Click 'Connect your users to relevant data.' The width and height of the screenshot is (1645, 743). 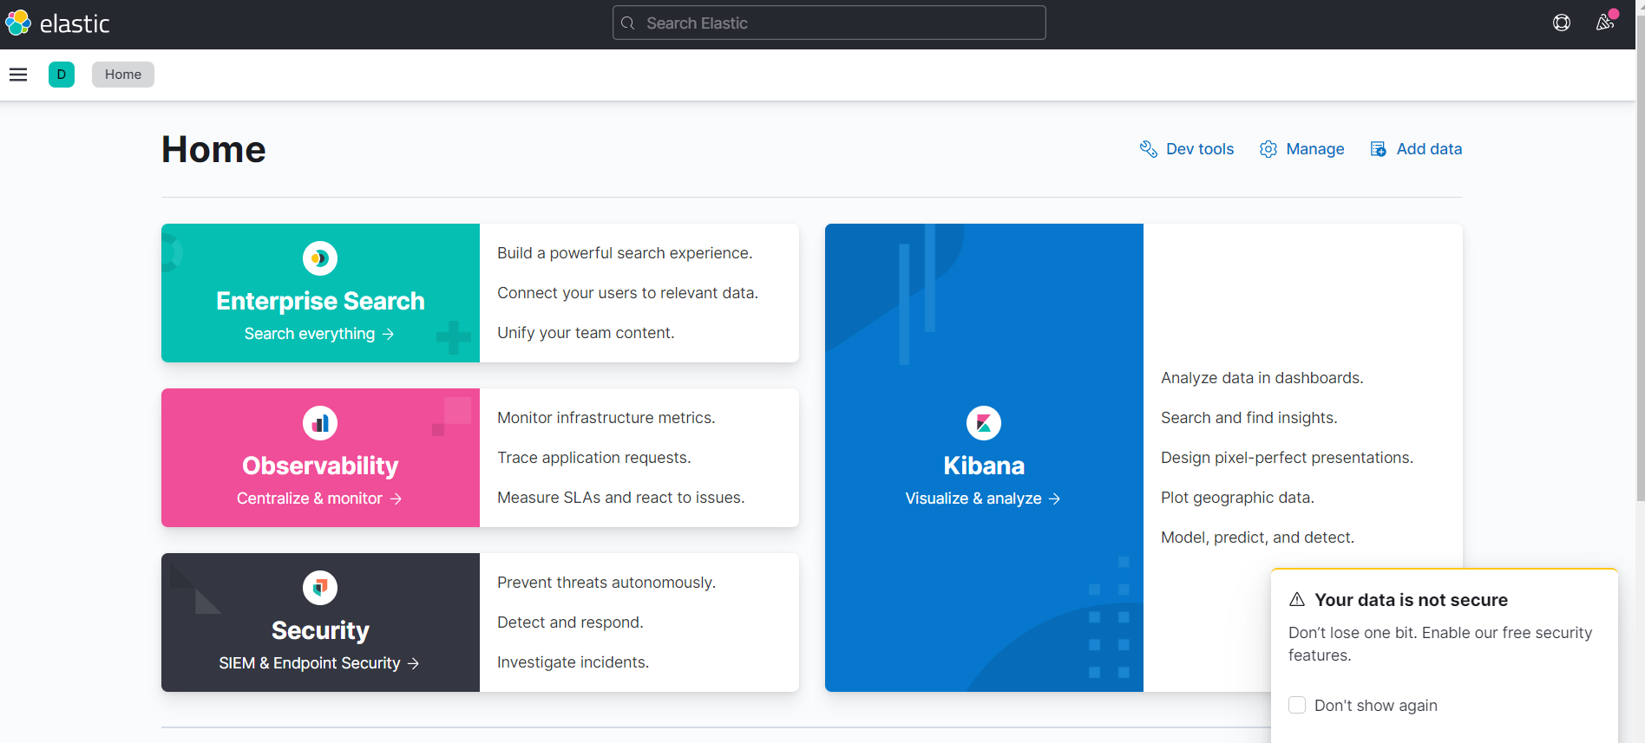[627, 293]
